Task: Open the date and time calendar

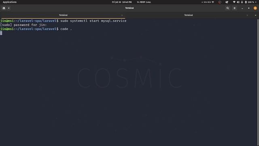Action: [122, 2]
